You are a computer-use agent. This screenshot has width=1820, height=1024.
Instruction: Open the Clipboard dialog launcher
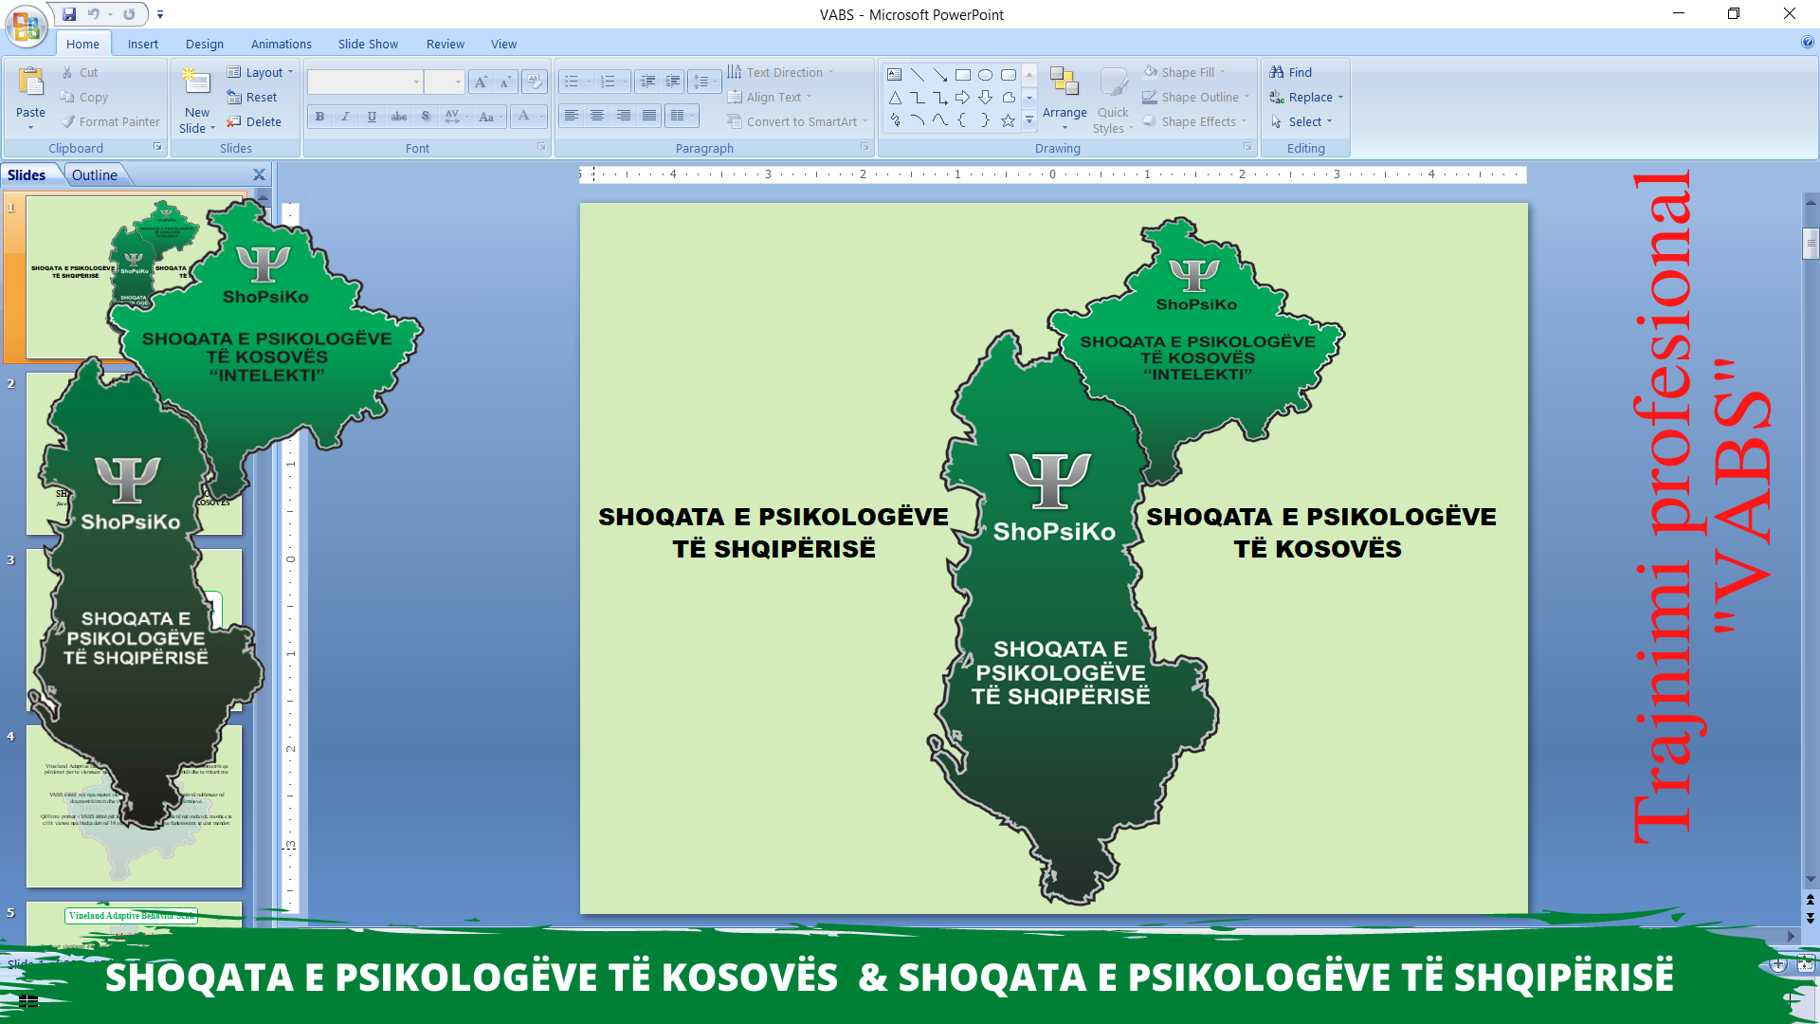(x=157, y=147)
